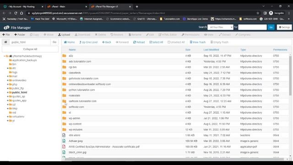Click the Rename toolbar item
Screen dimensions: 293x165
coord(135,35)
